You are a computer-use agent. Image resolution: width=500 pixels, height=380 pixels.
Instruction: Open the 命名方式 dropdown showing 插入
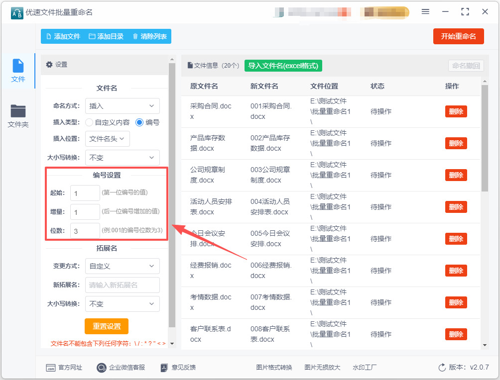[x=123, y=106]
